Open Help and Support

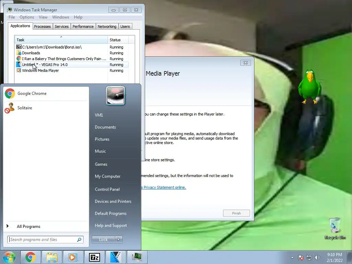(x=111, y=225)
